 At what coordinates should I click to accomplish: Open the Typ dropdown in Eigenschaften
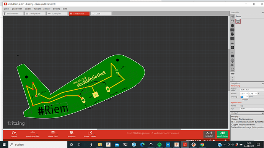coord(252,109)
